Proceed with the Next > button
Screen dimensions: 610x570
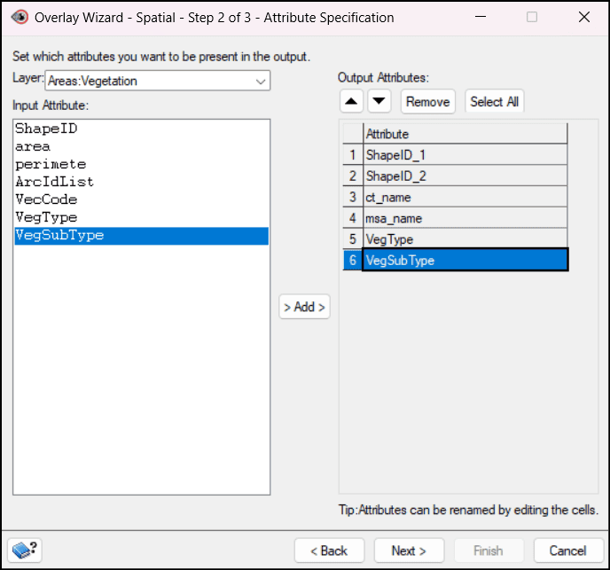[x=409, y=550]
